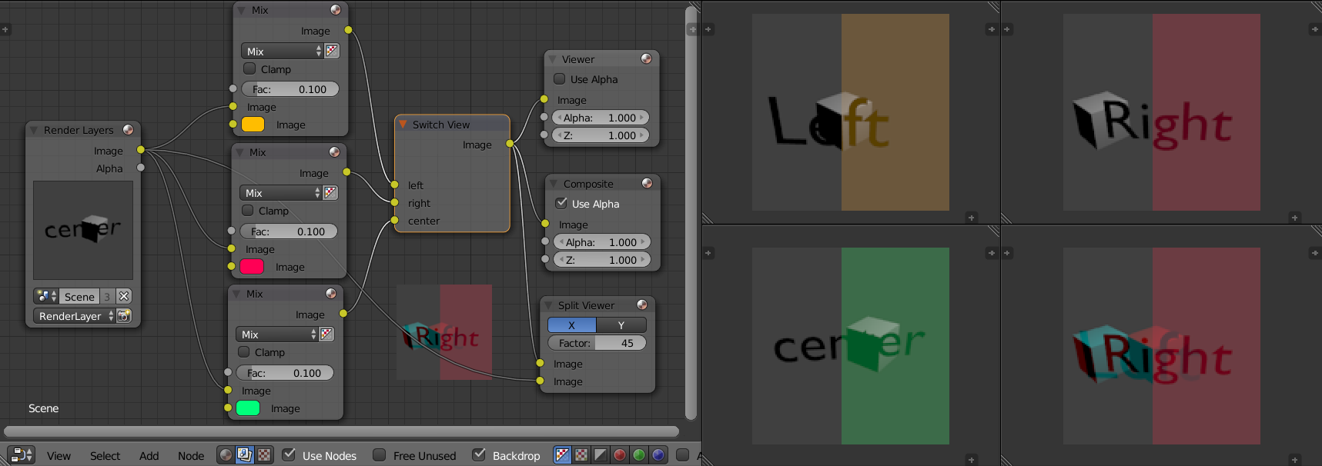Open RenderLayer dropdown
1322x466 pixels.
pyautogui.click(x=74, y=316)
